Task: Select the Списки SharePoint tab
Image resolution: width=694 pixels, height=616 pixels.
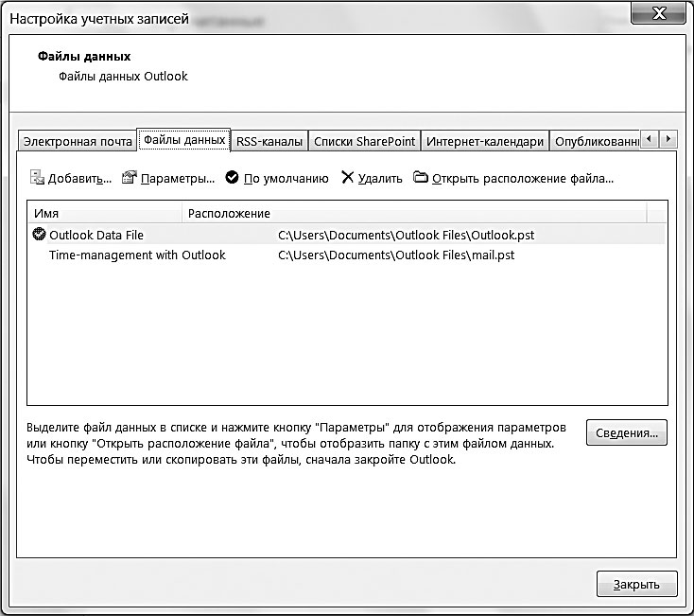Action: pos(364,141)
